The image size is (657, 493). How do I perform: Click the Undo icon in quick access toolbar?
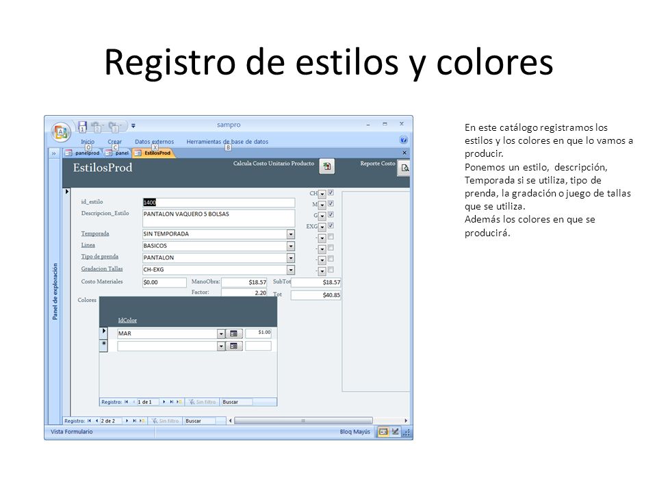click(x=96, y=126)
